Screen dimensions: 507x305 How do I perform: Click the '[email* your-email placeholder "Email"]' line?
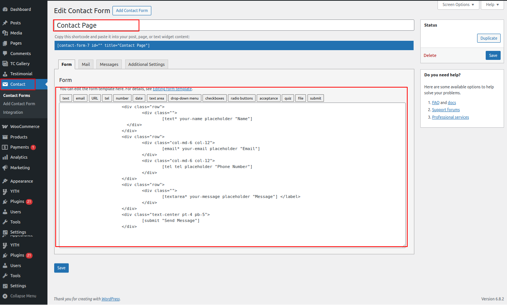(211, 149)
